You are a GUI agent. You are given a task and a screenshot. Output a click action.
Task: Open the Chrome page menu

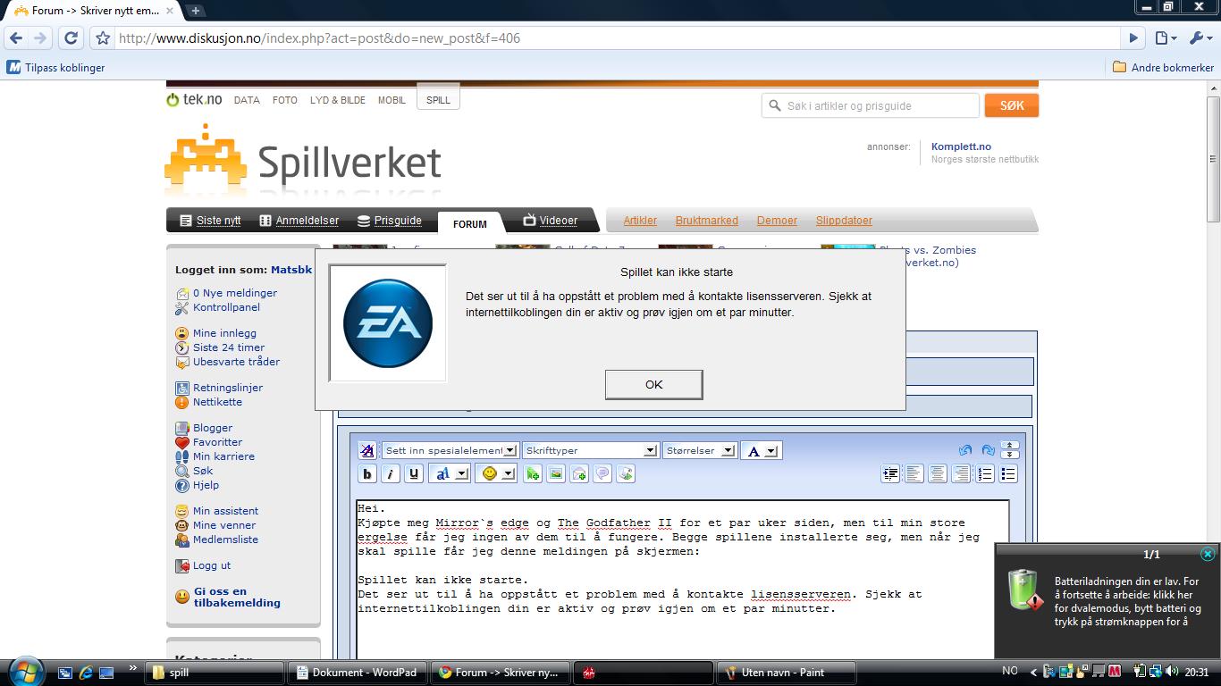[x=1165, y=38]
